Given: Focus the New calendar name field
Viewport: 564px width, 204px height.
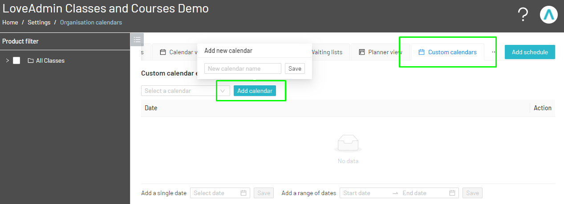Looking at the screenshot, I should pyautogui.click(x=243, y=68).
